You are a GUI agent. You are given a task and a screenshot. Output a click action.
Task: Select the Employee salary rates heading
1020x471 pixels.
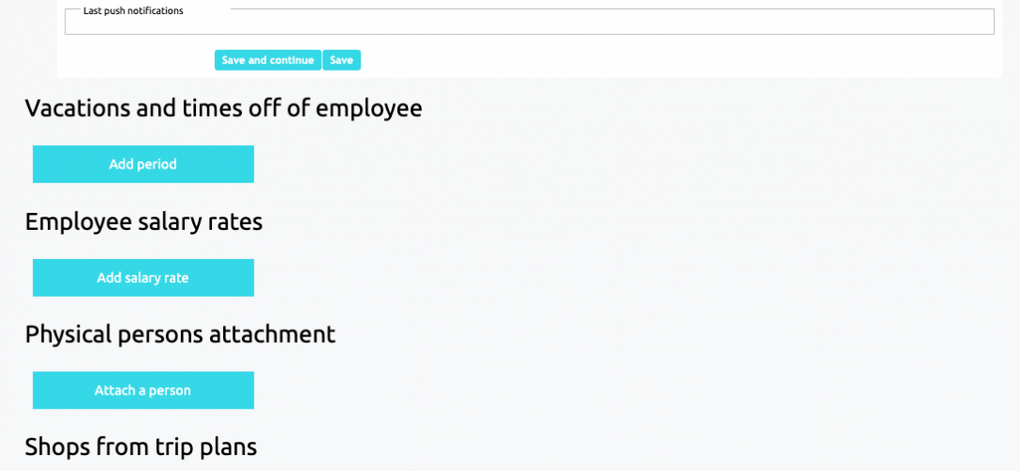pos(143,222)
